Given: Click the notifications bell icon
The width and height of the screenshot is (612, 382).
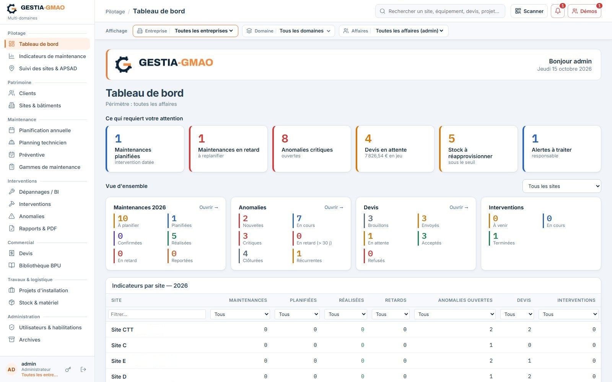Looking at the screenshot, I should tap(558, 11).
